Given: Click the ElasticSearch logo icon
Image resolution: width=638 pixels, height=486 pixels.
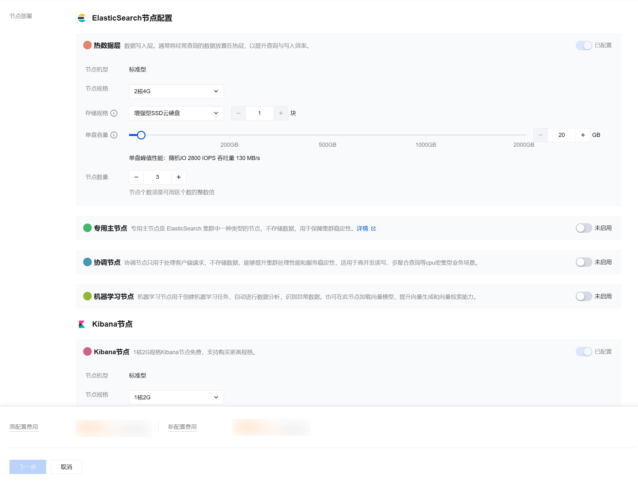Looking at the screenshot, I should click(x=82, y=18).
